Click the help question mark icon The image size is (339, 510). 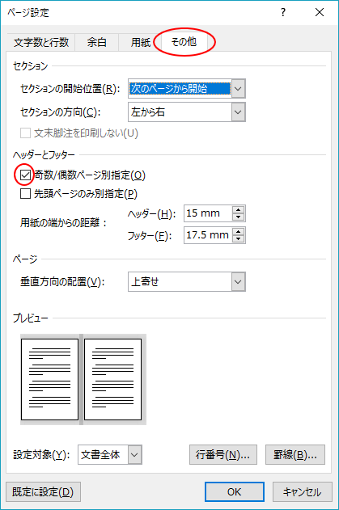tap(283, 12)
